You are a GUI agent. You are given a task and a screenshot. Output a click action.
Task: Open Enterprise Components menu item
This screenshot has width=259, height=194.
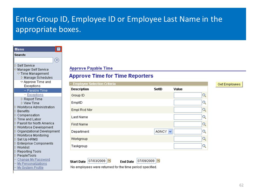pyautogui.click(x=35, y=143)
